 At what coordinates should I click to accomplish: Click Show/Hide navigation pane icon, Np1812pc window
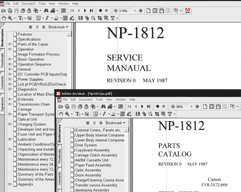(120, 106)
